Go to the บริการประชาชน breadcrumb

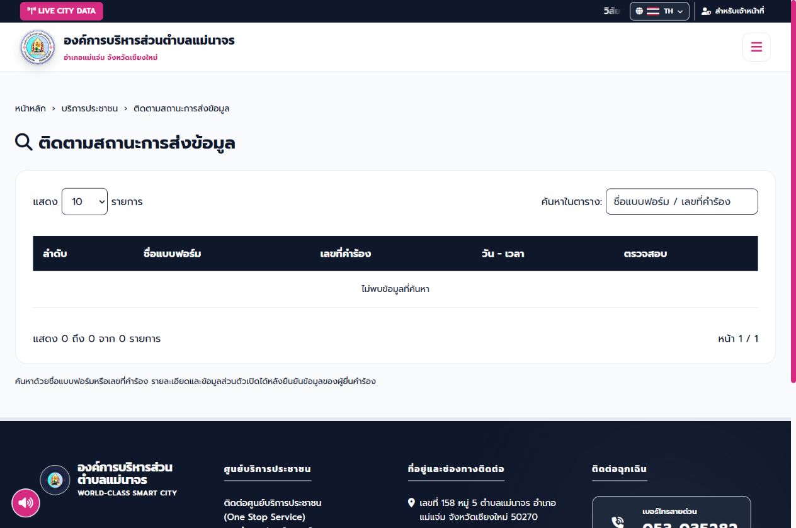coord(89,108)
